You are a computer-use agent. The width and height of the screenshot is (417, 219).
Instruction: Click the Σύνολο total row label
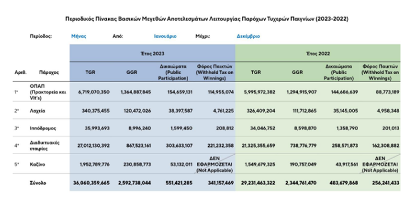point(38,183)
